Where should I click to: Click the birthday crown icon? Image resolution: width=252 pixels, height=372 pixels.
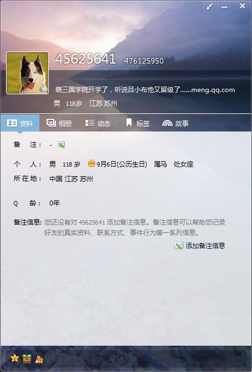click(91, 163)
